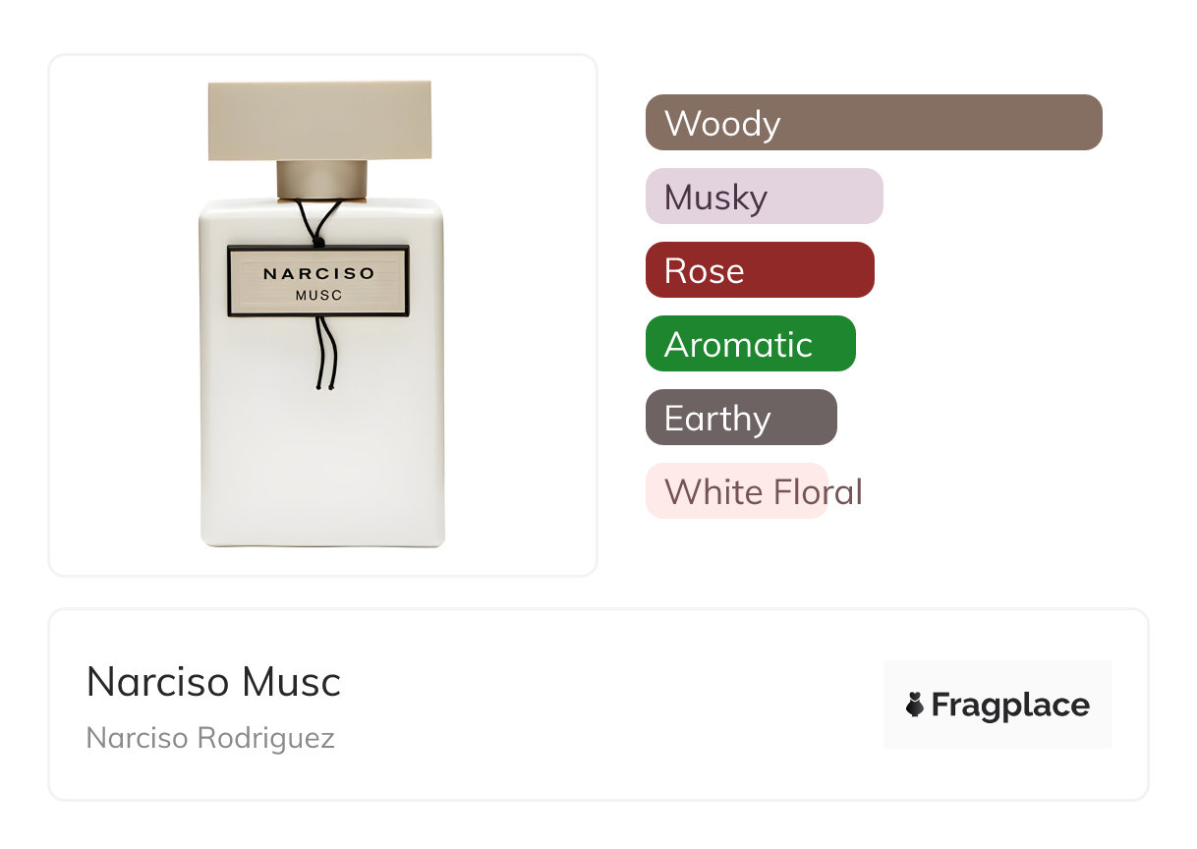The width and height of the screenshot is (1197, 849).
Task: Click the Fragplace wordmark text
Action: coord(1010,705)
